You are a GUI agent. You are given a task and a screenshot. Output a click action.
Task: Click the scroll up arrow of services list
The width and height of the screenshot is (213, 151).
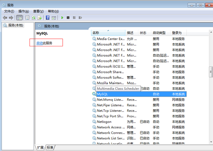[211, 32]
